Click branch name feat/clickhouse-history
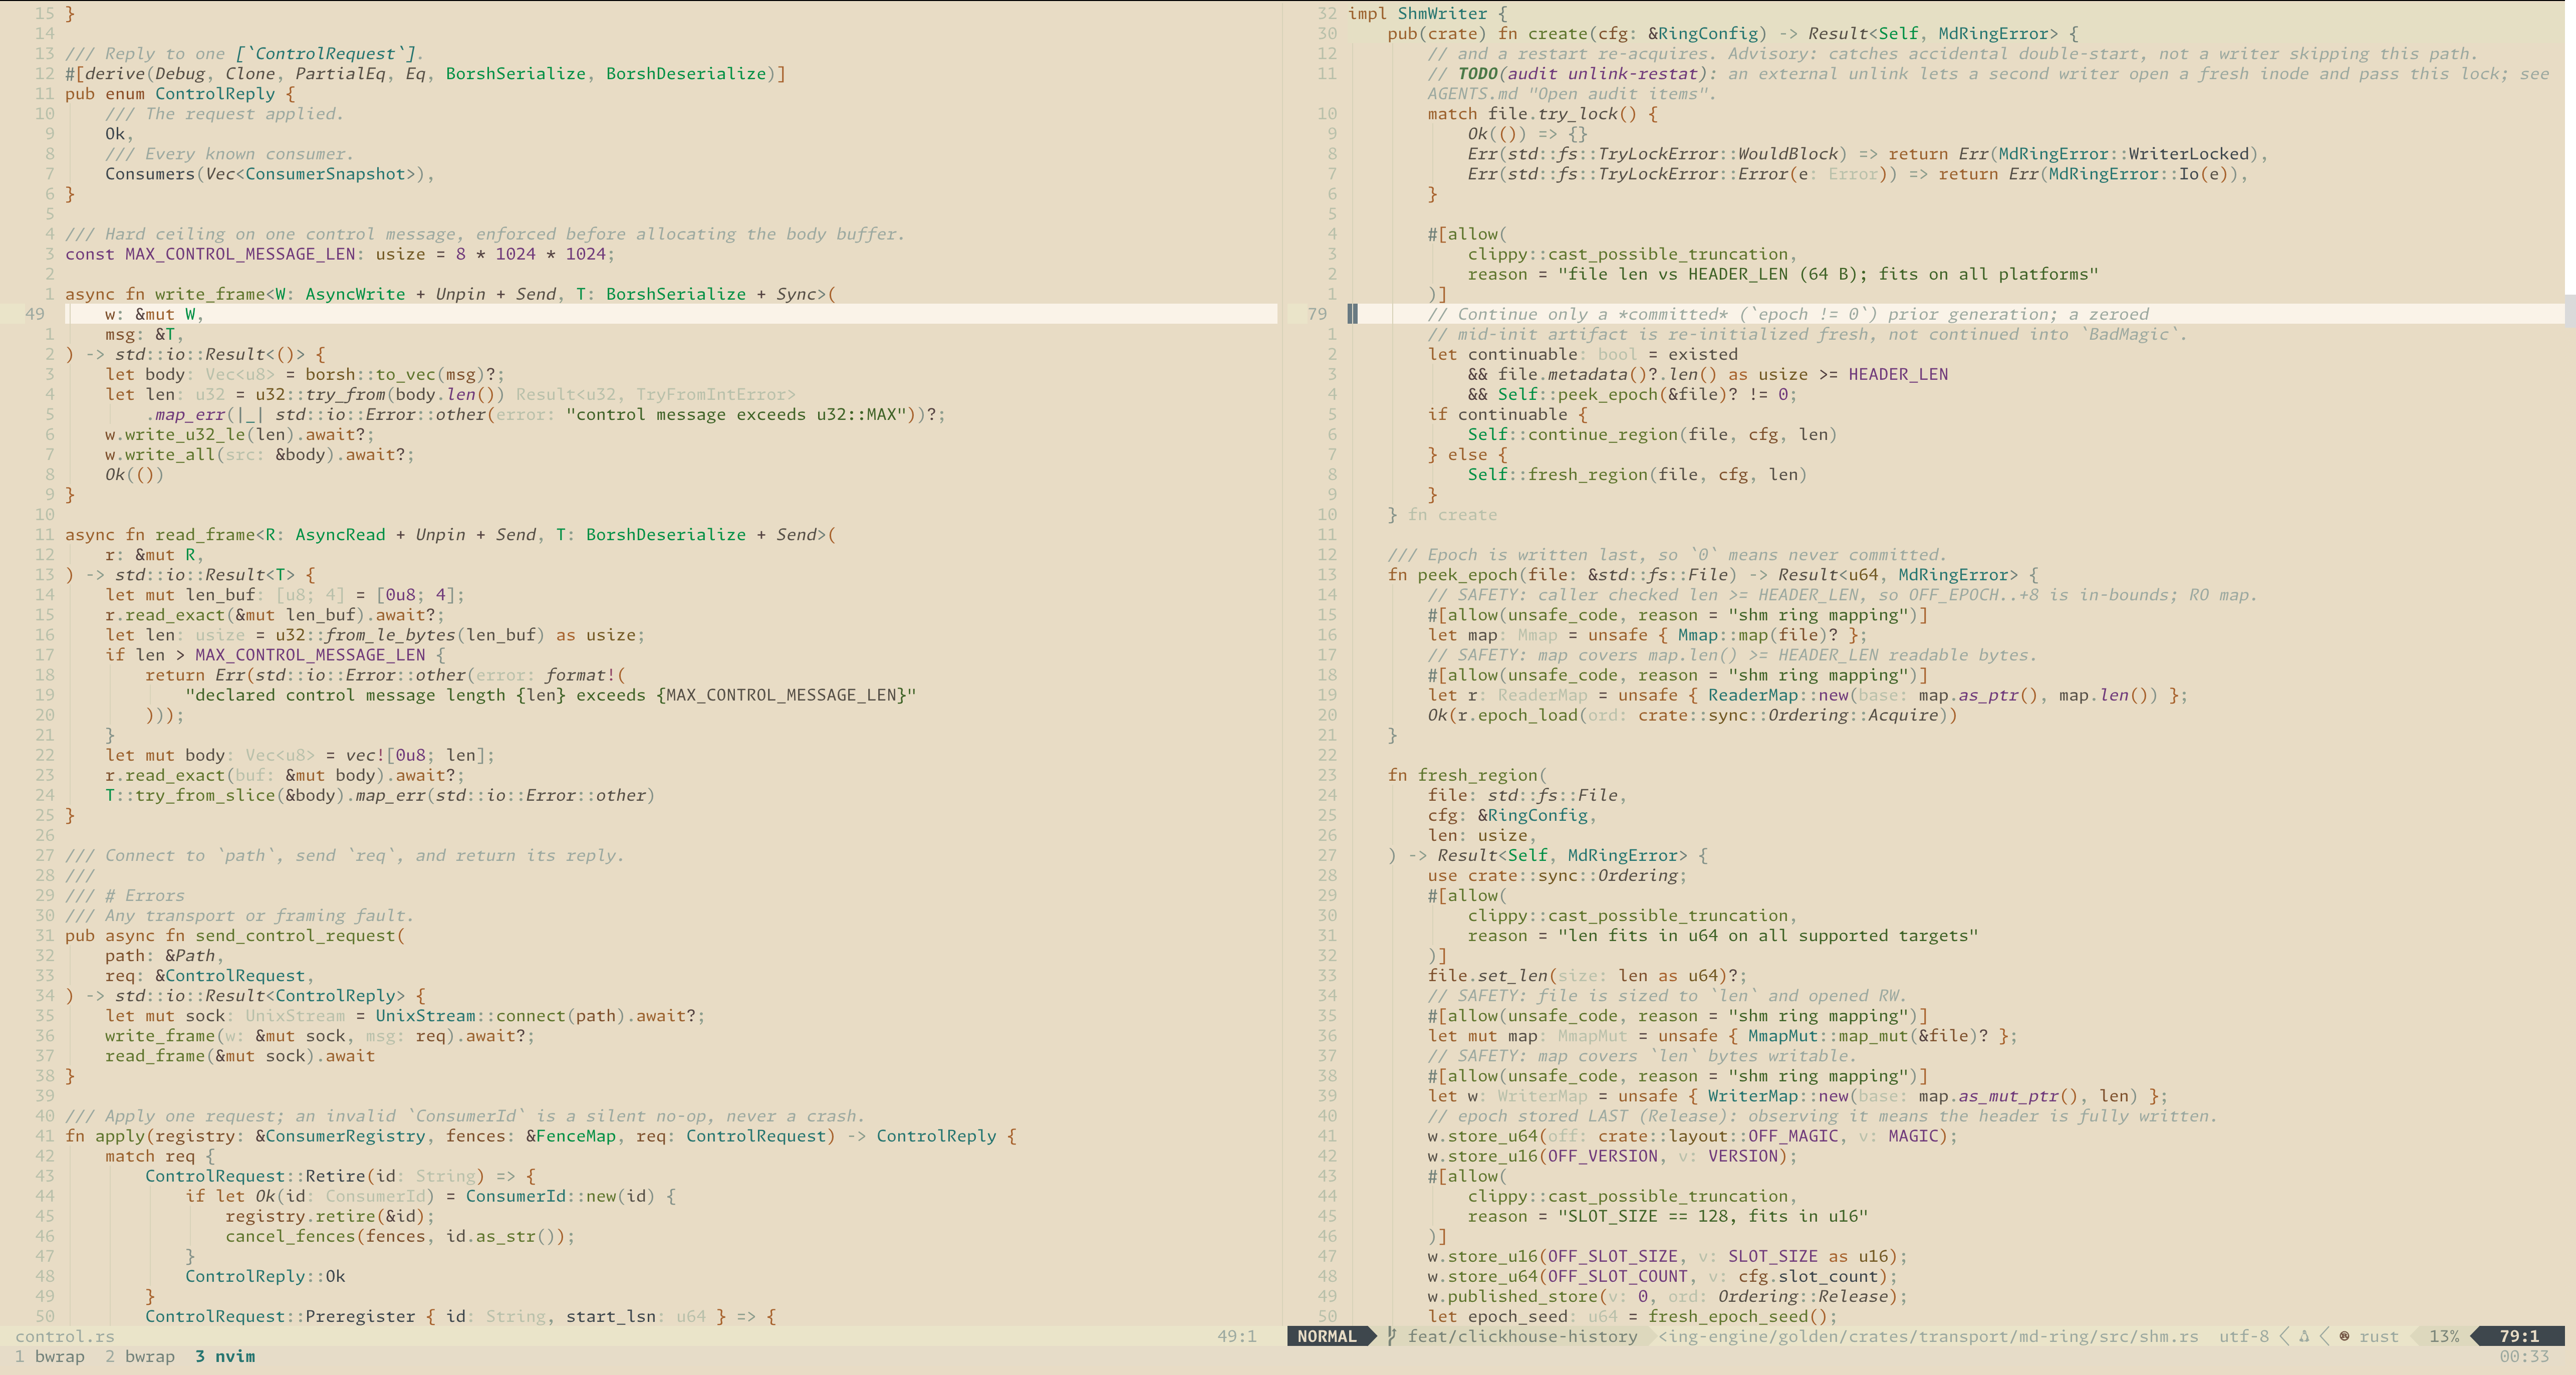2576x1375 pixels. point(1523,1336)
